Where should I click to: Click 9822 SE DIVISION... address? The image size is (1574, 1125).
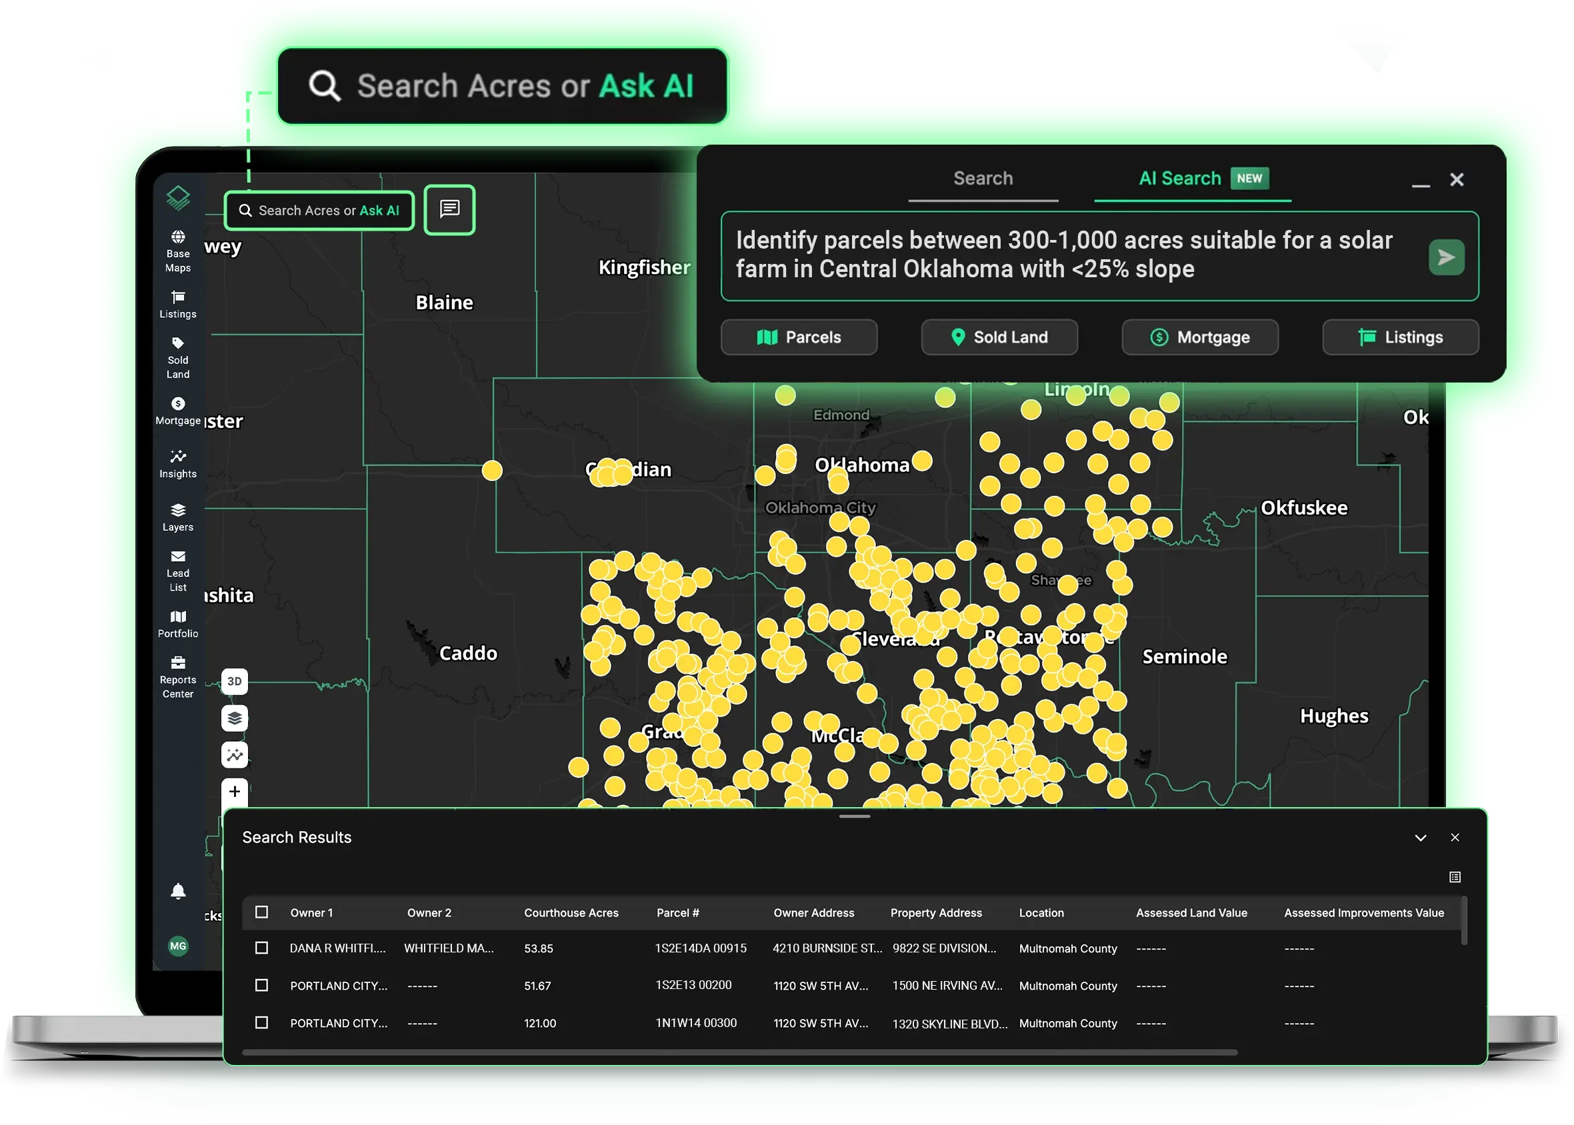(944, 948)
